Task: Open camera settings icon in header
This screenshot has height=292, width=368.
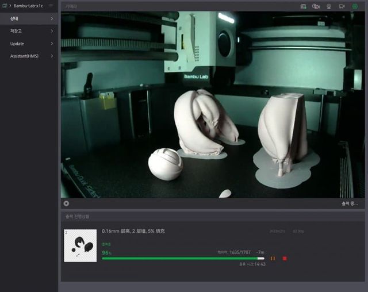Action: (x=329, y=6)
